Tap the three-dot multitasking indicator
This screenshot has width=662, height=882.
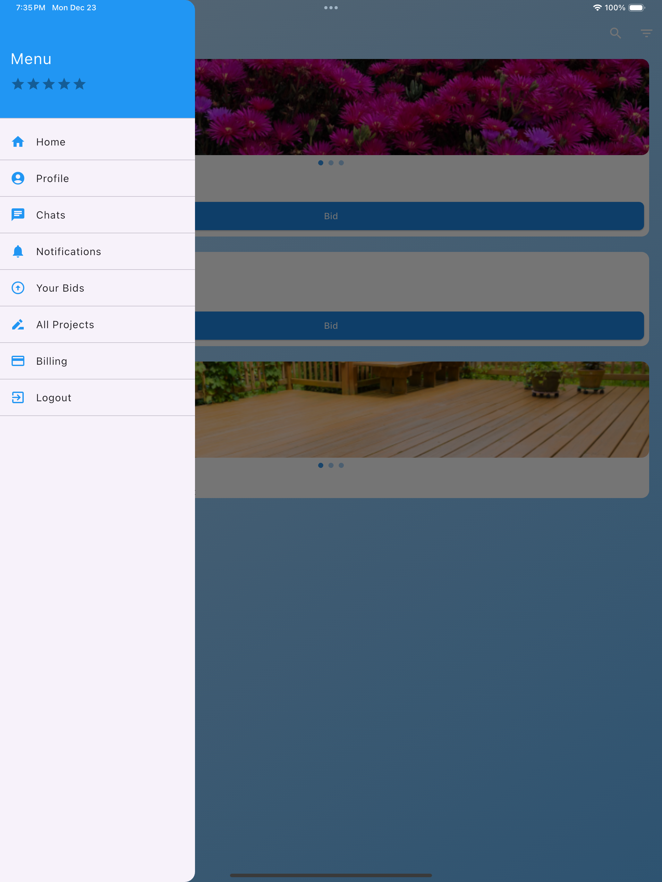click(331, 8)
